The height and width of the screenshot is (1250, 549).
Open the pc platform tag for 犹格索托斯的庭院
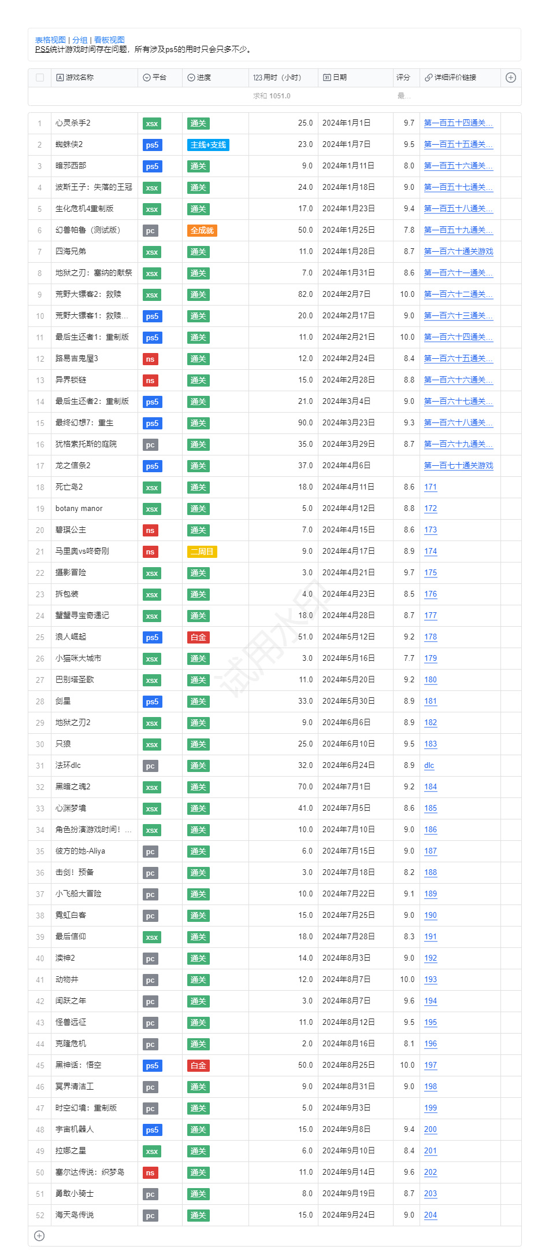click(150, 444)
